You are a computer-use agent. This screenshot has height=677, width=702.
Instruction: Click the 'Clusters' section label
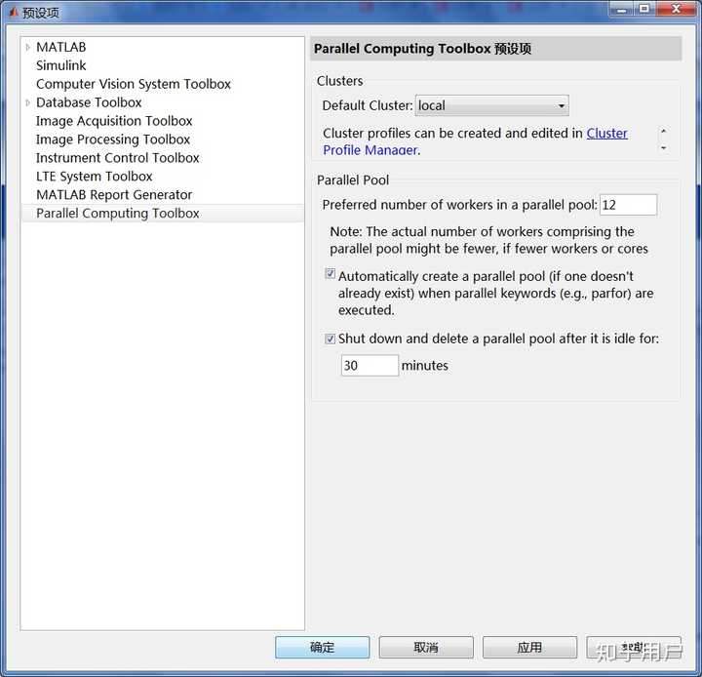[340, 81]
